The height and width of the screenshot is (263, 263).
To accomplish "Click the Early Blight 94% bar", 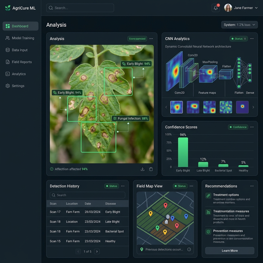I will (183, 152).
